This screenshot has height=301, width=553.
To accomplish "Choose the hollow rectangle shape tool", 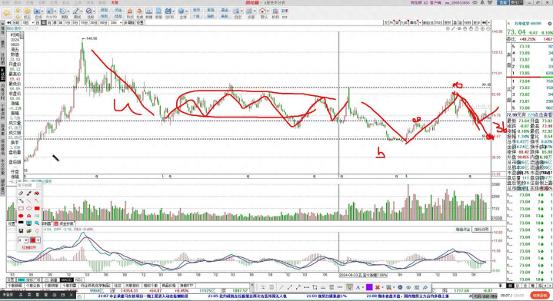I will [21, 208].
